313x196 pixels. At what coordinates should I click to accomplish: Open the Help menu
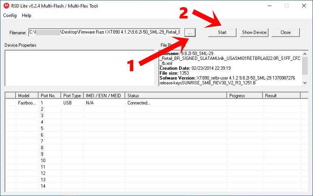pyautogui.click(x=26, y=15)
